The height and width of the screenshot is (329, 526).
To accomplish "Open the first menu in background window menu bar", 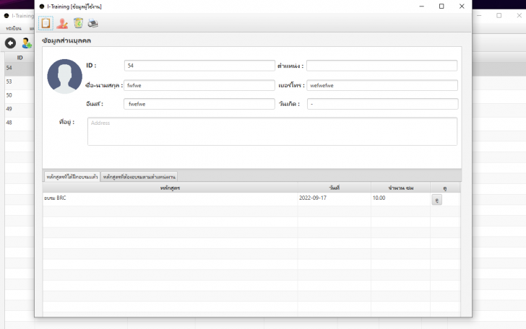I will (x=14, y=28).
